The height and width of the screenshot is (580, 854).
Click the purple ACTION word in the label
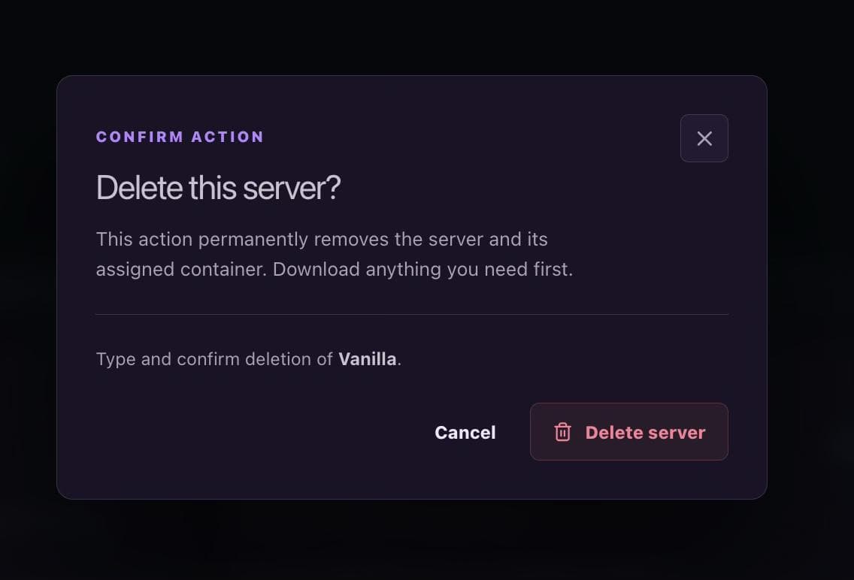point(228,137)
